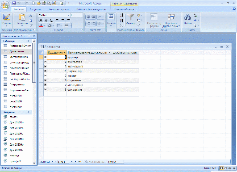The height and width of the screenshot is (172, 237).
Task: Align text center in font group
Action: tap(62, 20)
